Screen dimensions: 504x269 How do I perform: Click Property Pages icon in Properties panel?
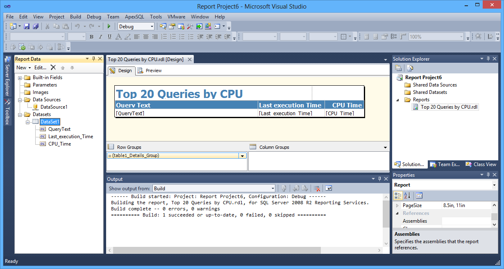tap(419, 195)
